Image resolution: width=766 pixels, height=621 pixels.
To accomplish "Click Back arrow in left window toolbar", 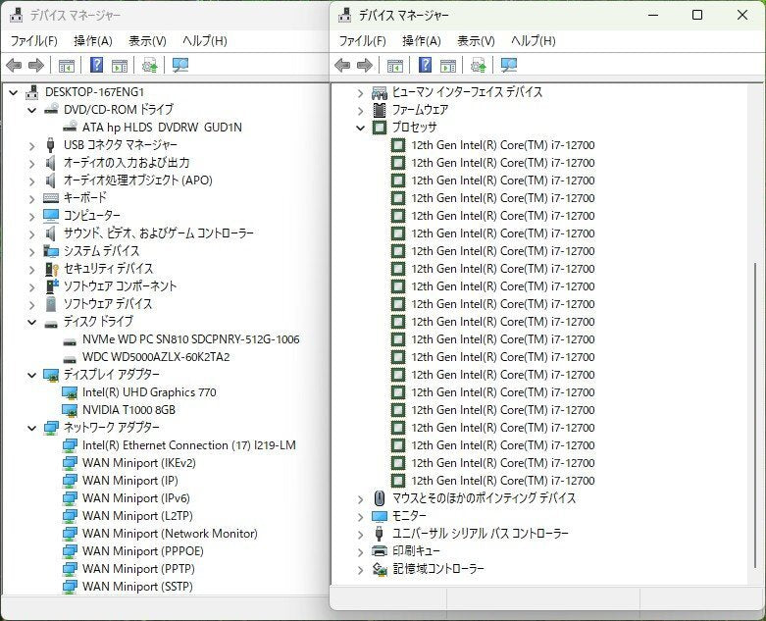I will 14,65.
